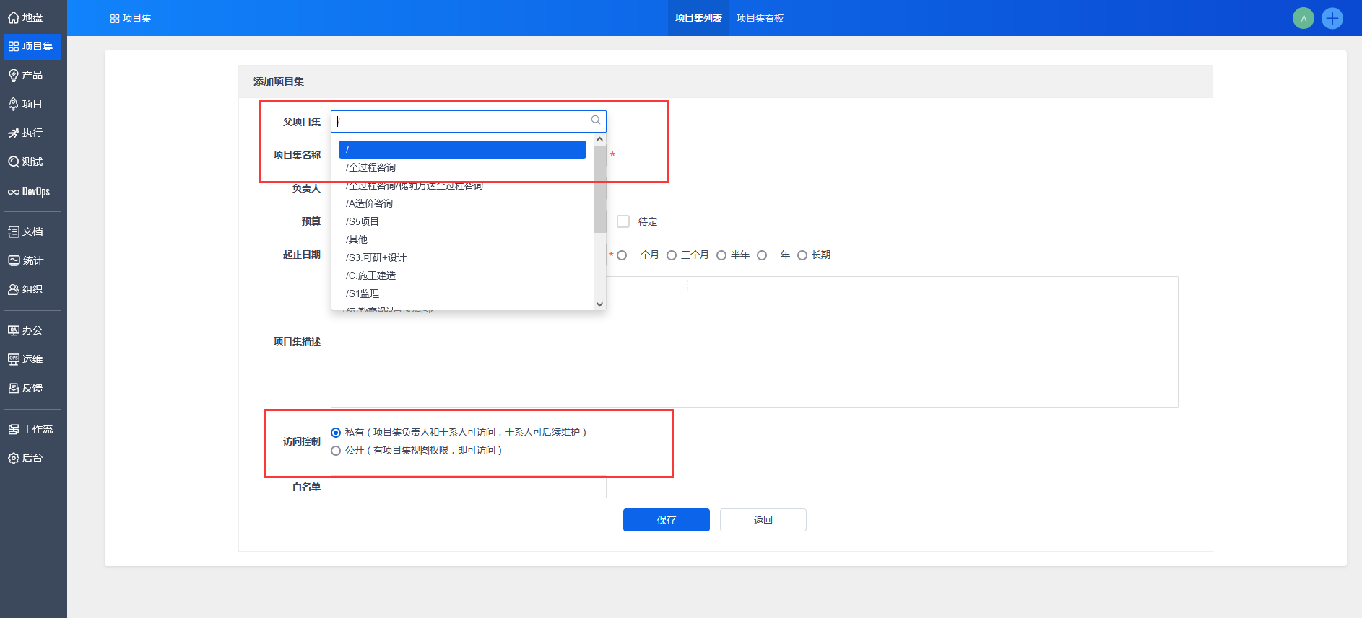
Task: Select /A造价咨询 dropdown option
Action: (369, 203)
